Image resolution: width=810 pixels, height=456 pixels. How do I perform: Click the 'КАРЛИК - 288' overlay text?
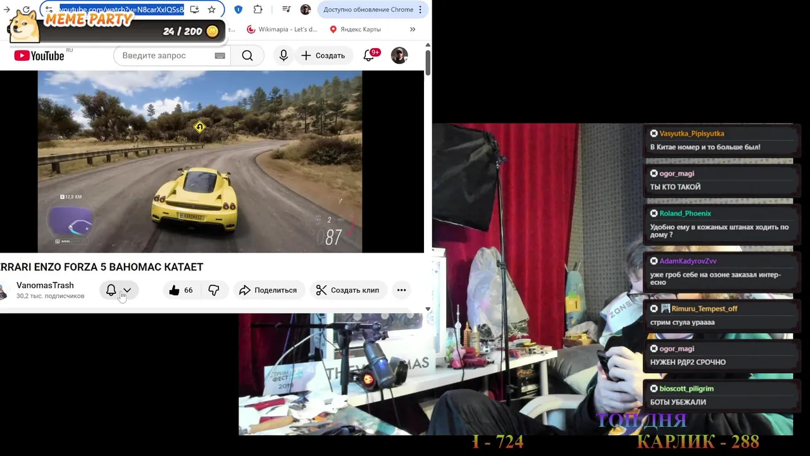click(698, 441)
